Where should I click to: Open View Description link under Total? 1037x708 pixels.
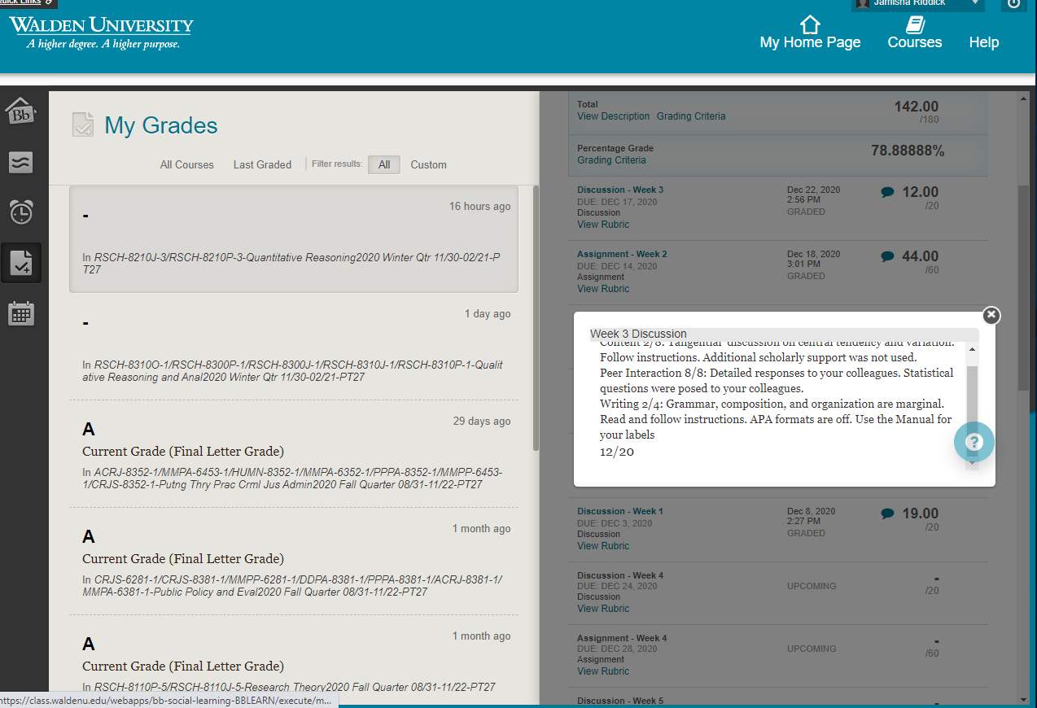(613, 116)
